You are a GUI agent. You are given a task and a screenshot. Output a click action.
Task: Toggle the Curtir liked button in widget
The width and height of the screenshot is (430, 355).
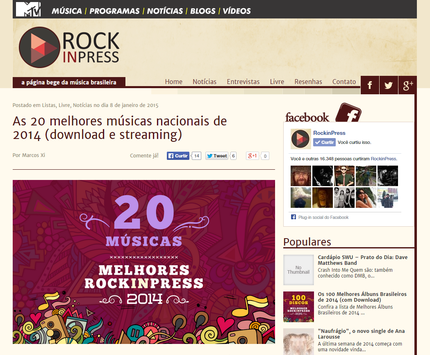(324, 142)
